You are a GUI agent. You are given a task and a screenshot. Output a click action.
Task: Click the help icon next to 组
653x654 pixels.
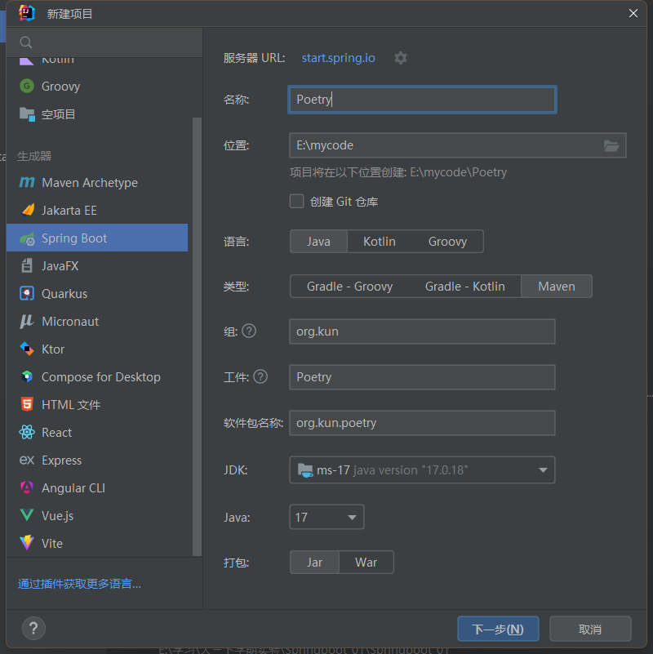249,331
